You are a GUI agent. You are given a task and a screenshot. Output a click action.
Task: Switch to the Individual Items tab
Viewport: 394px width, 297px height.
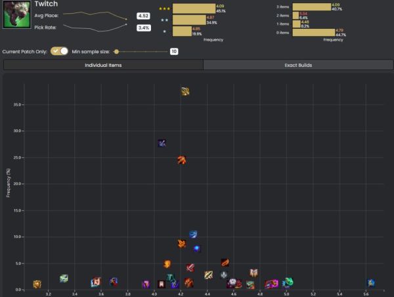tap(103, 66)
